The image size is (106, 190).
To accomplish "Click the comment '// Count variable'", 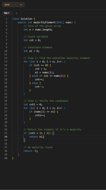I will 36,37.
